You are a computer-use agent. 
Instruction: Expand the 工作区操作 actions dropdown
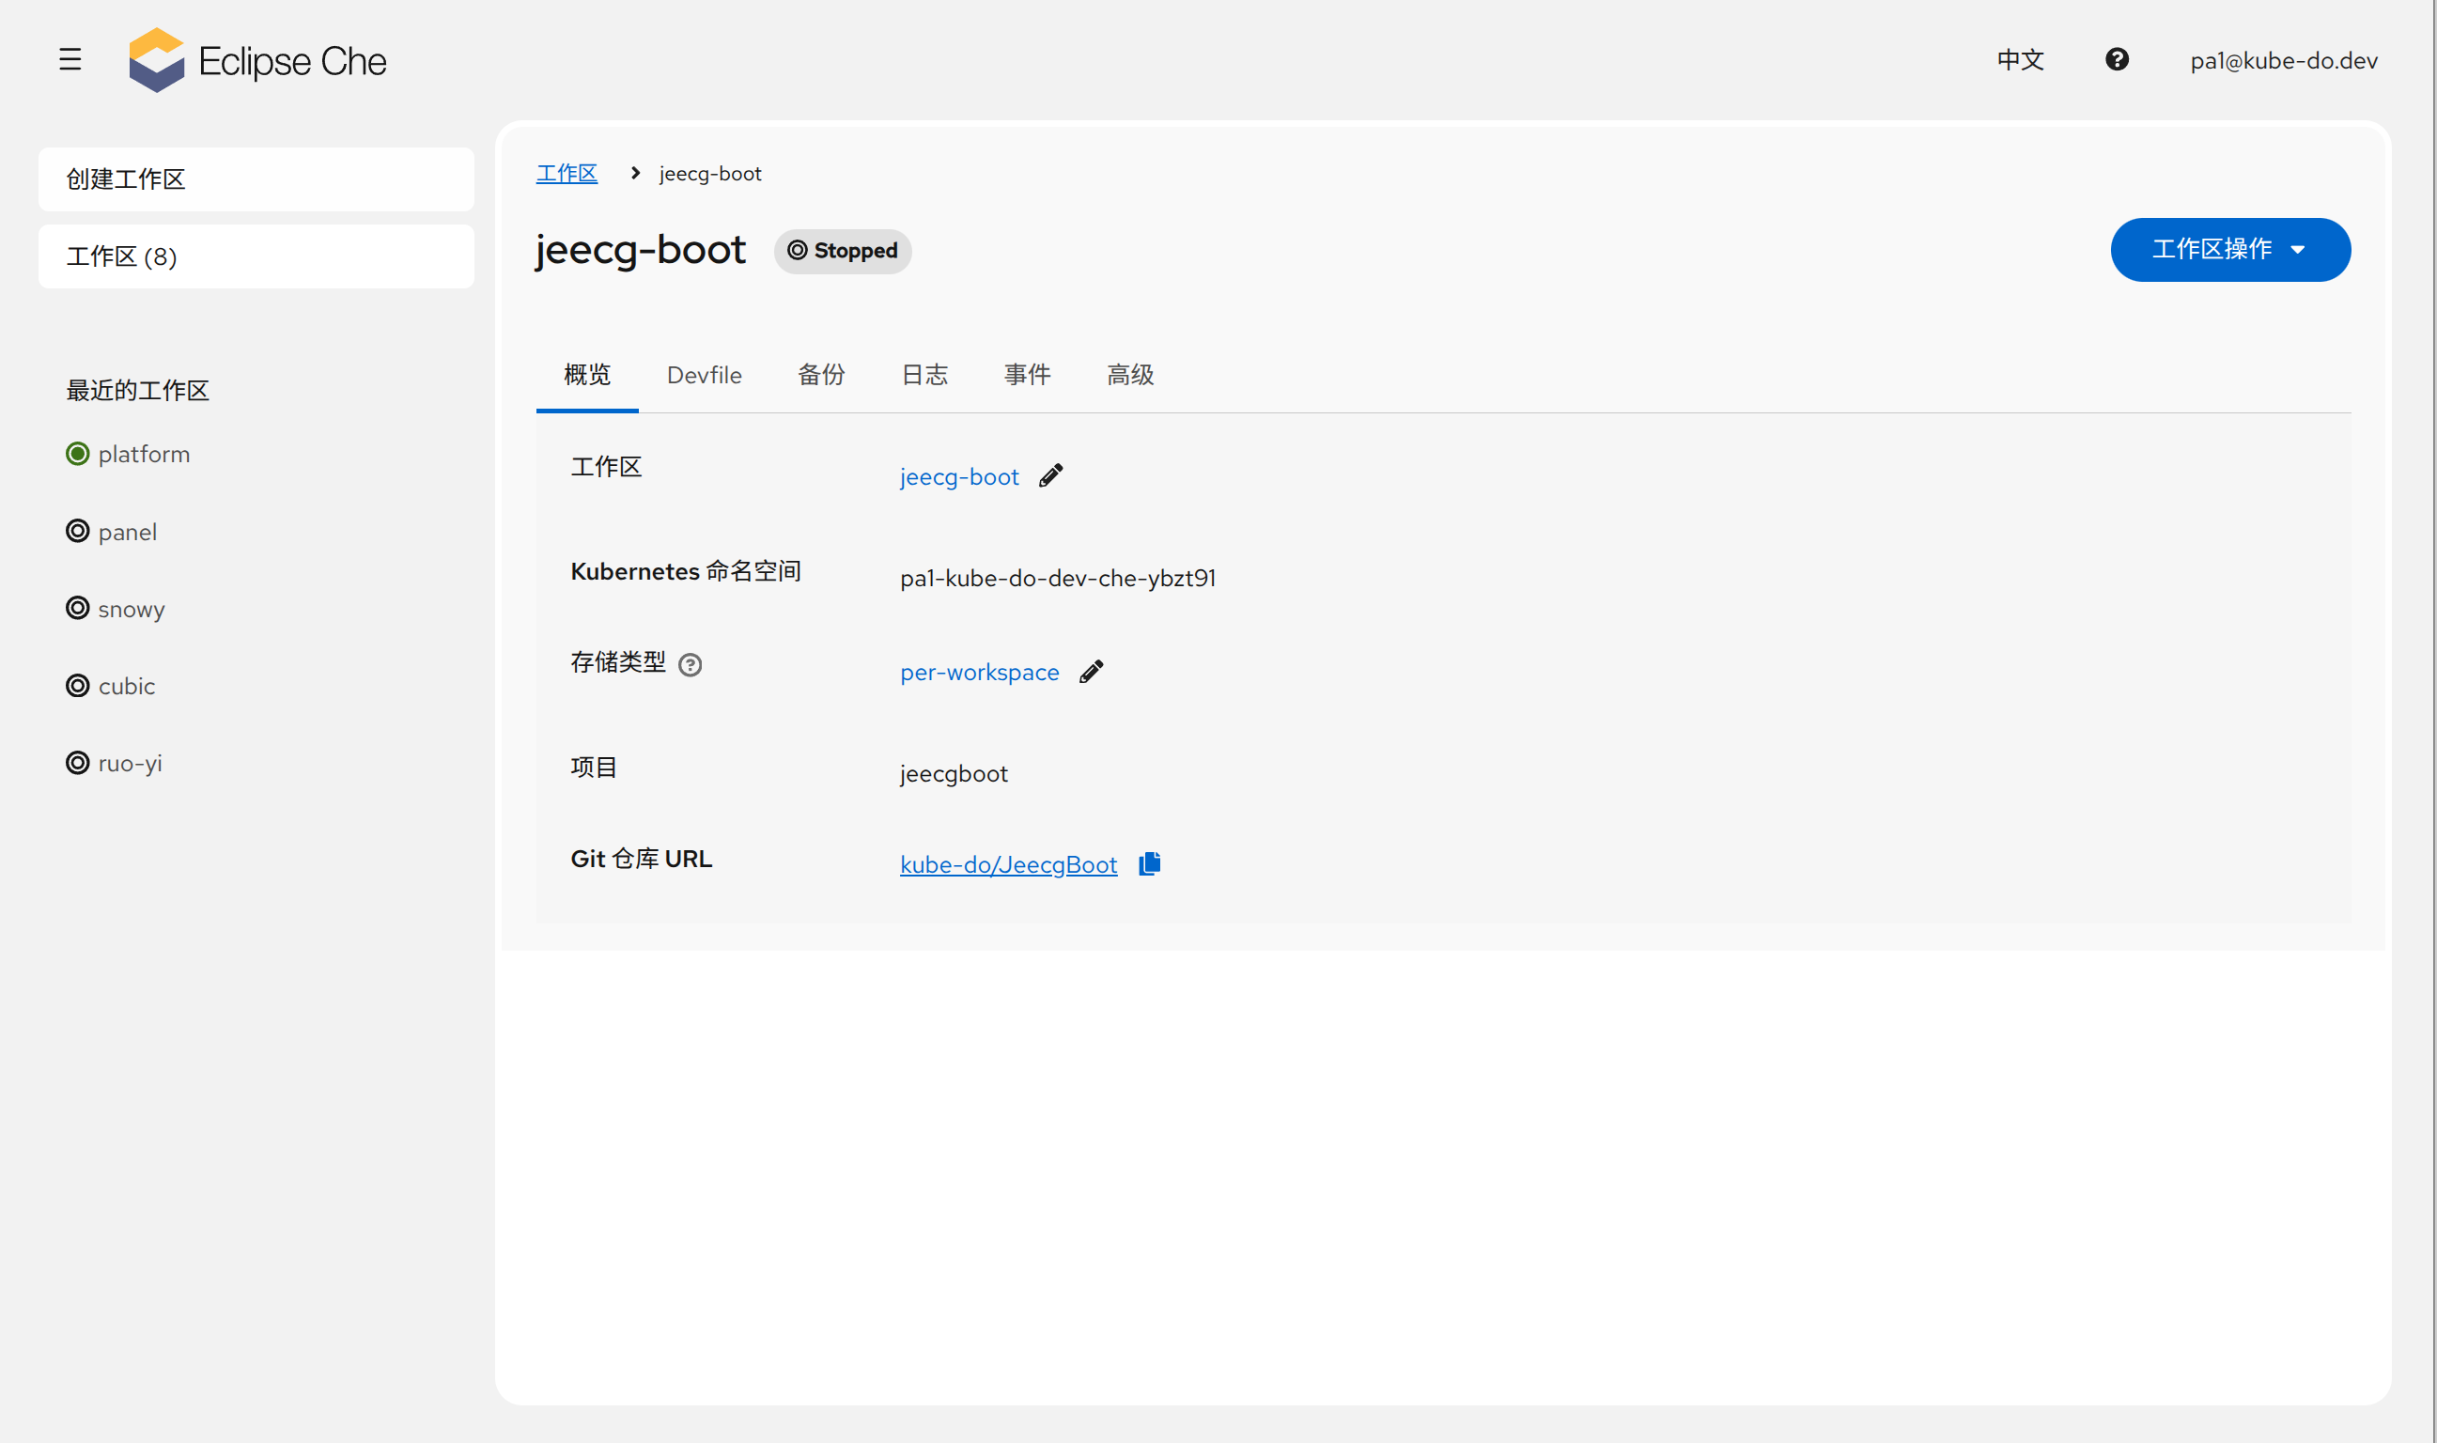2230,250
